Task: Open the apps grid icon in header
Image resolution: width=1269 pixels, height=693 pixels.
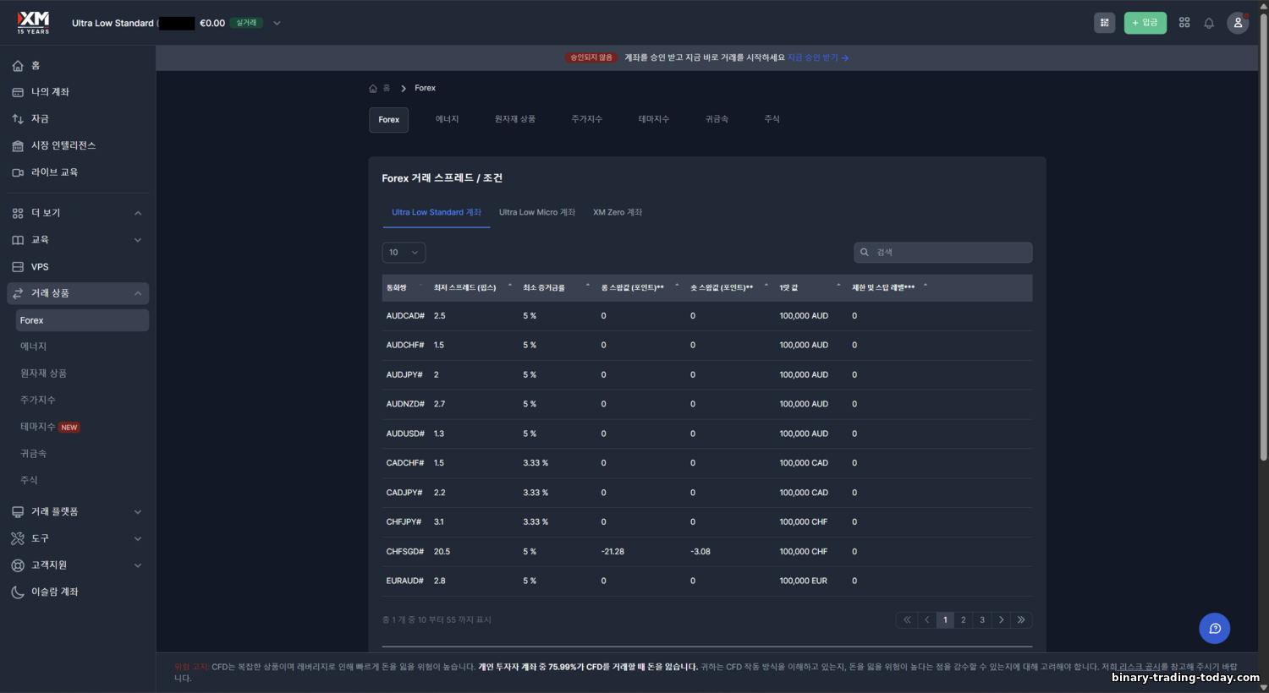Action: click(1184, 23)
